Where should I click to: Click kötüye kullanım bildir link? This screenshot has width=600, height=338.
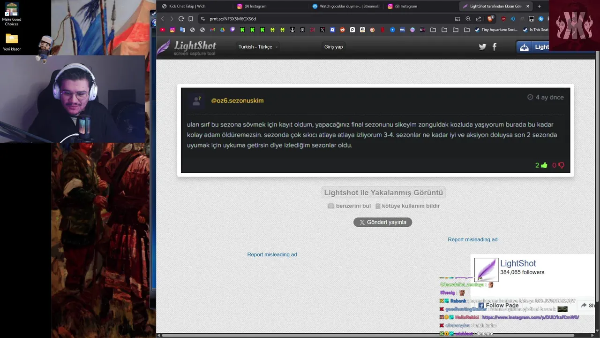pos(407,206)
